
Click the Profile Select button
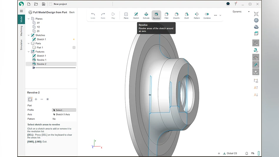click(x=64, y=110)
